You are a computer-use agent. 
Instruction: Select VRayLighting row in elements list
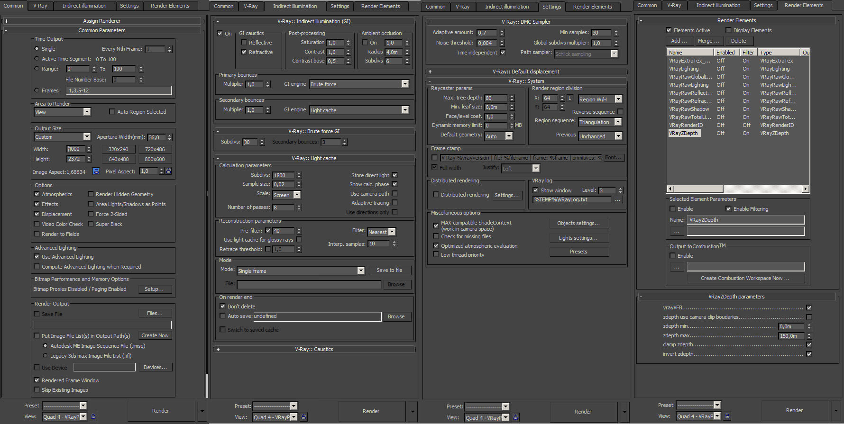tap(738, 69)
